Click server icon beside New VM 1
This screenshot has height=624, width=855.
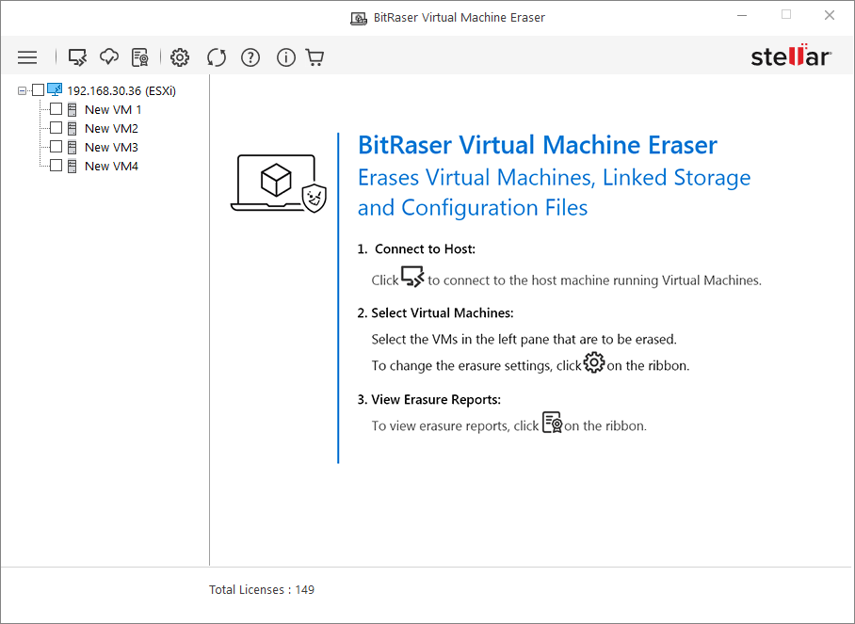point(72,109)
